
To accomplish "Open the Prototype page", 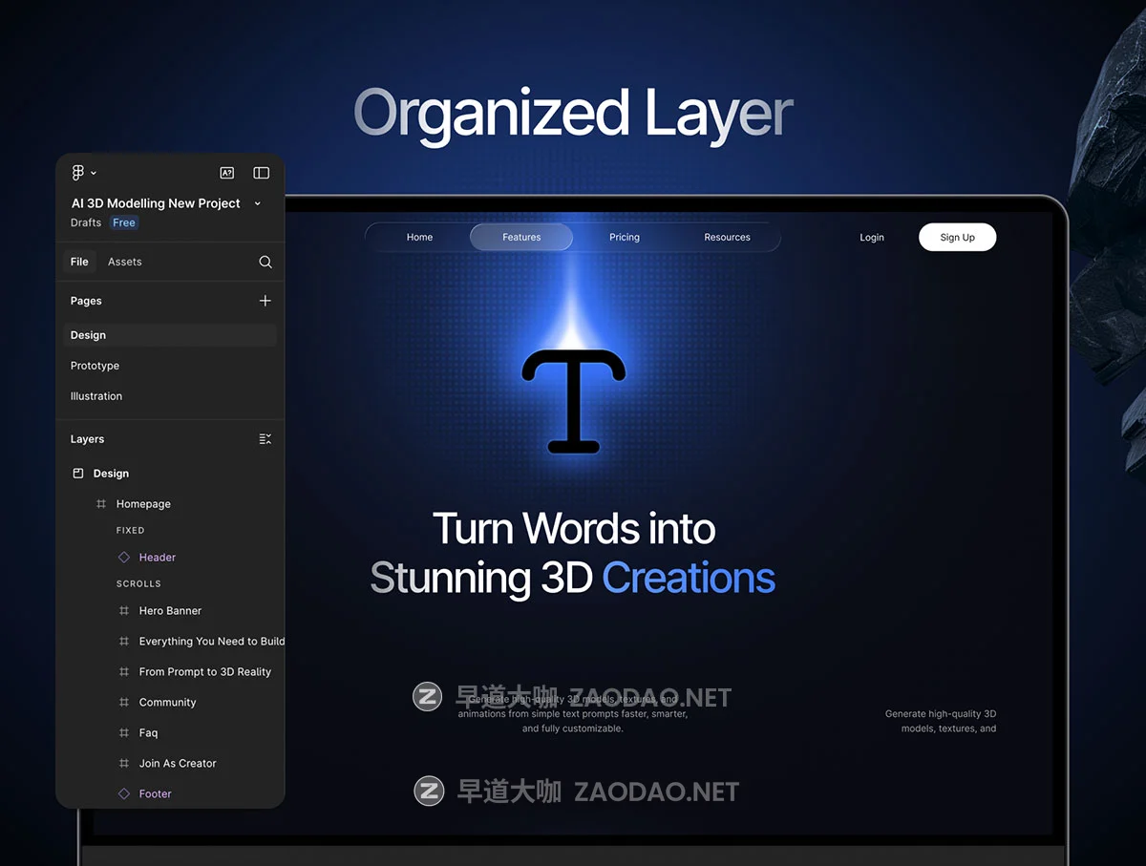I will [95, 366].
